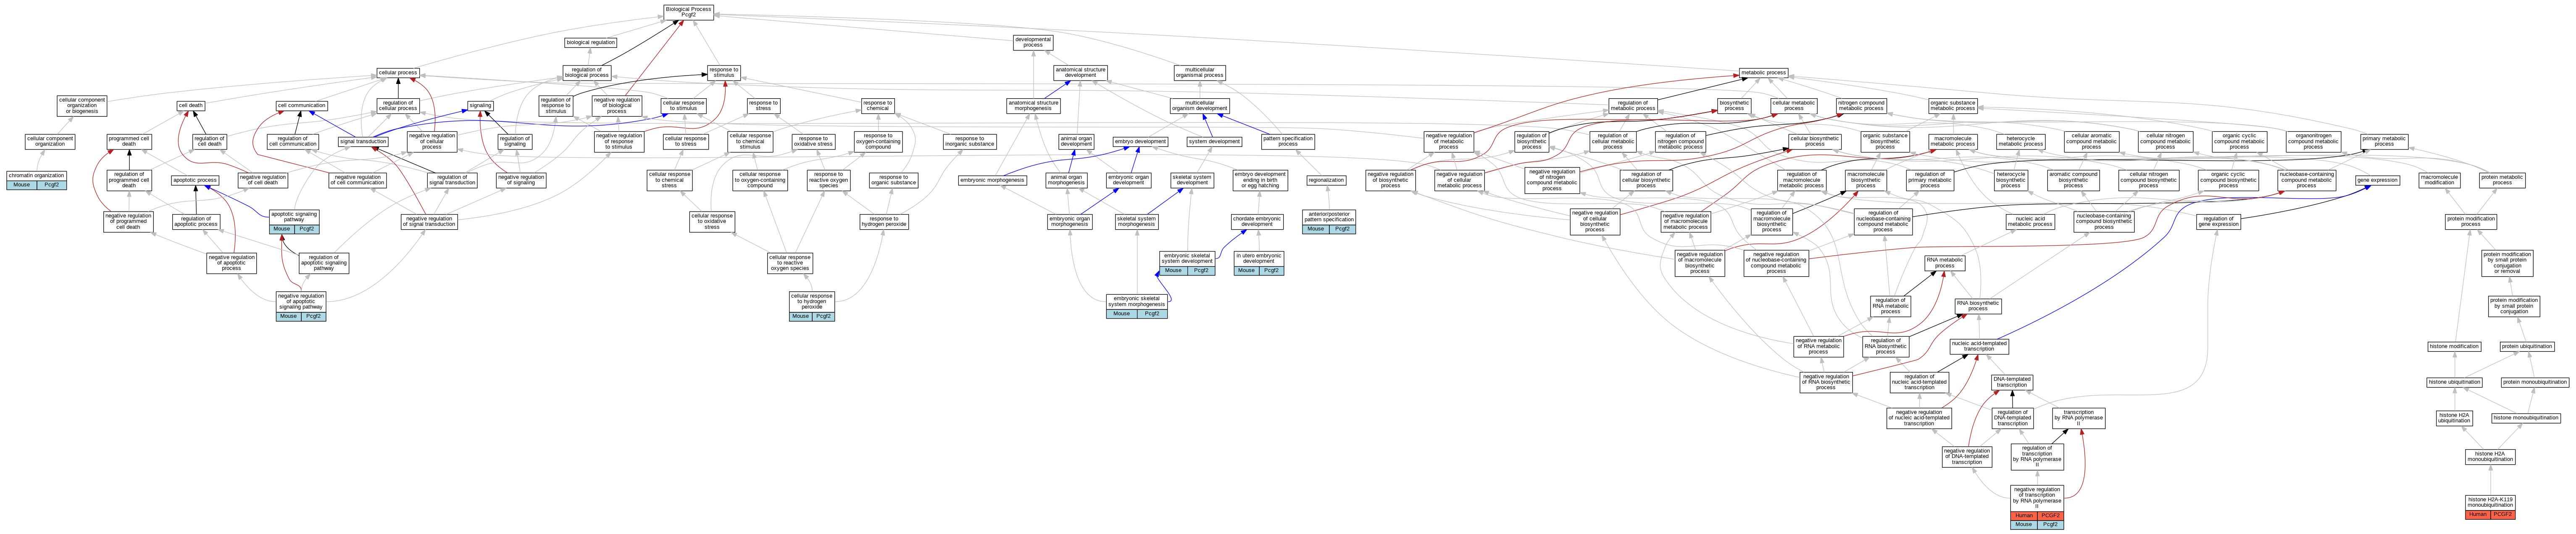Click 'Pcgf2' cell under in utero embryonic development

coord(1271,270)
